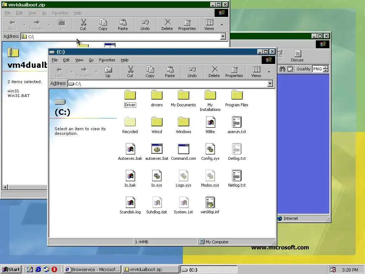Expand address dropdown in vm4dualboot.zip window

(x=223, y=36)
